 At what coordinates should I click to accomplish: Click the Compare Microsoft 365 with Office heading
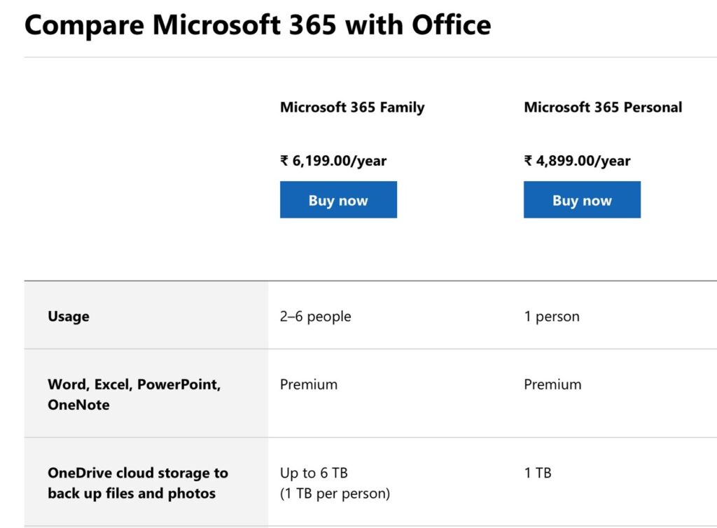click(x=258, y=25)
